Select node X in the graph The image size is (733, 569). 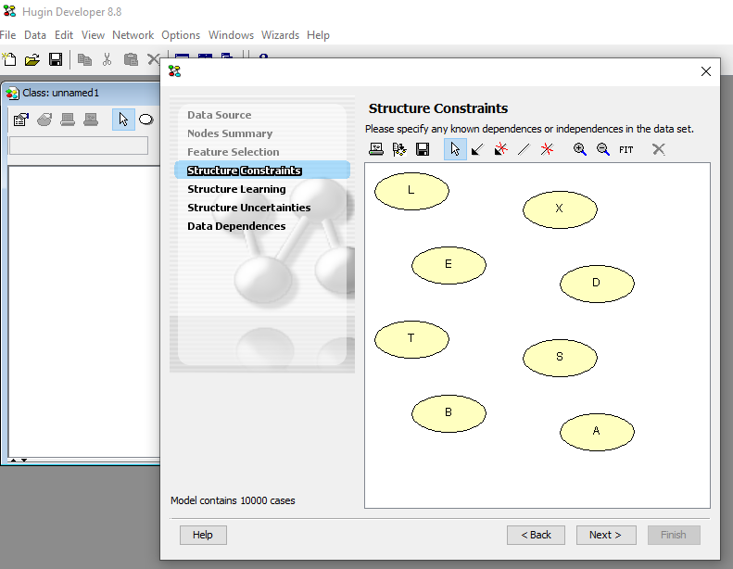coord(560,209)
